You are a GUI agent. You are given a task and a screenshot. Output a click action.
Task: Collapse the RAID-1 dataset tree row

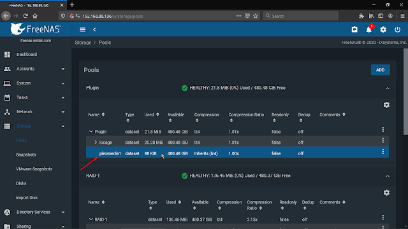(91, 219)
